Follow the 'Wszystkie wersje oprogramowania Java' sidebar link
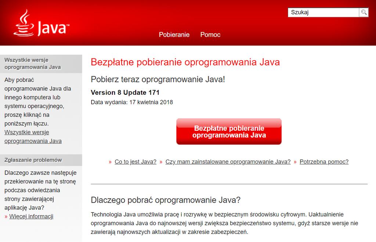 coord(33,137)
